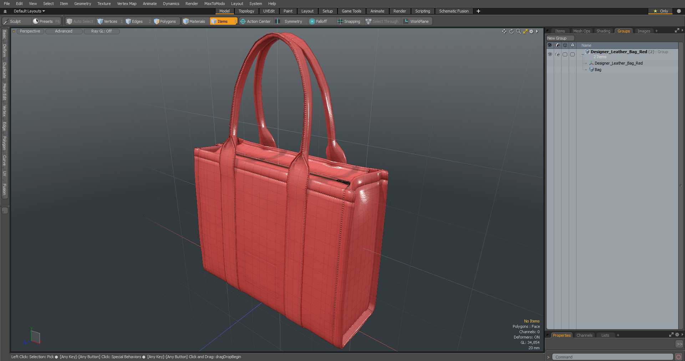Toggle the third column checkbox for the group
The height and width of the screenshot is (361, 685).
pyautogui.click(x=565, y=54)
